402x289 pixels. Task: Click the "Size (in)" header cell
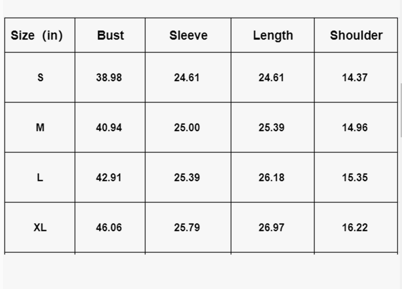point(37,36)
